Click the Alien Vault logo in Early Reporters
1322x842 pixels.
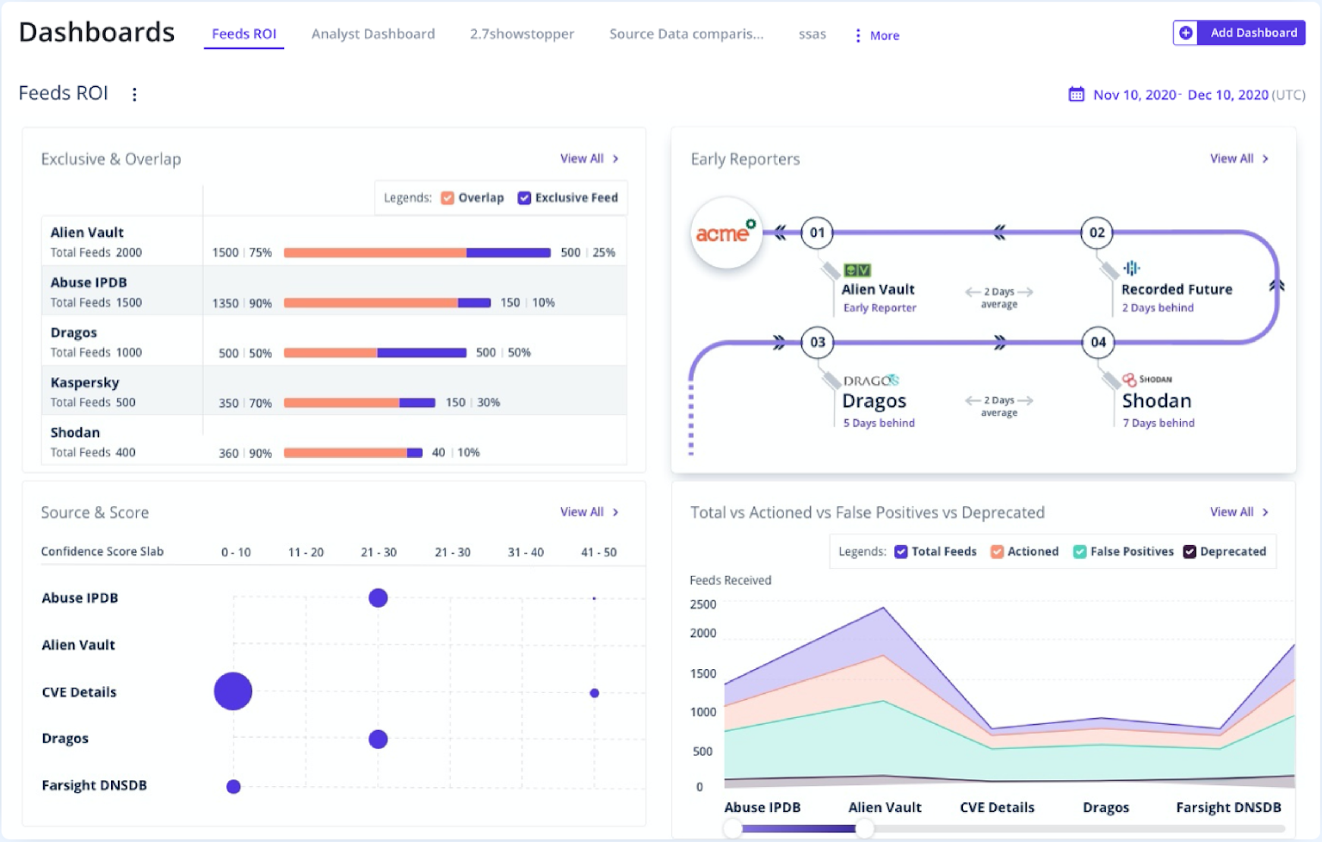(x=857, y=270)
